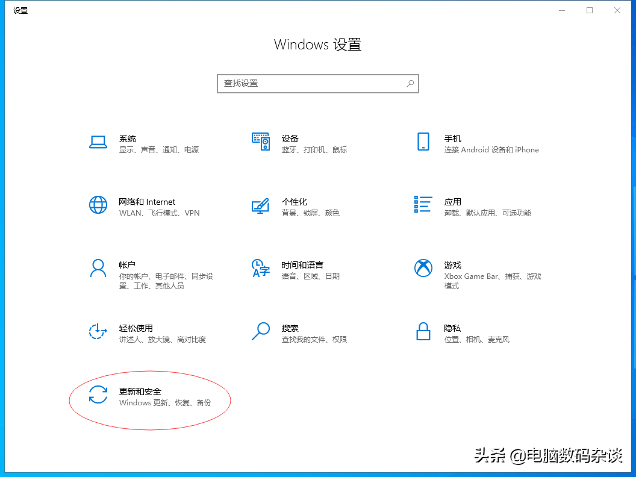Open 搜索 via the magnifier icon
This screenshot has height=477, width=636.
point(261,332)
